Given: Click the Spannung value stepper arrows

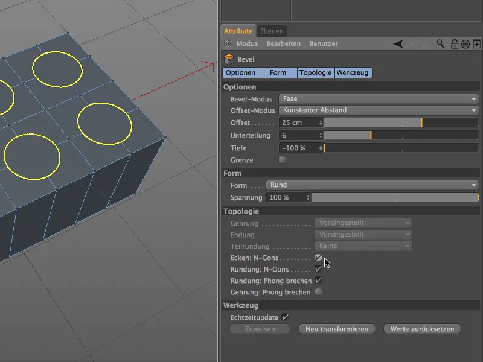Looking at the screenshot, I should pyautogui.click(x=308, y=198).
